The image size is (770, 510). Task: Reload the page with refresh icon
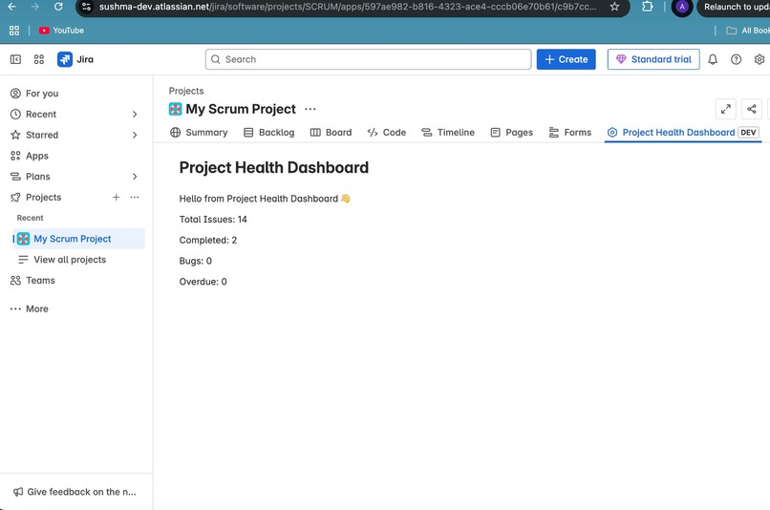(x=58, y=7)
